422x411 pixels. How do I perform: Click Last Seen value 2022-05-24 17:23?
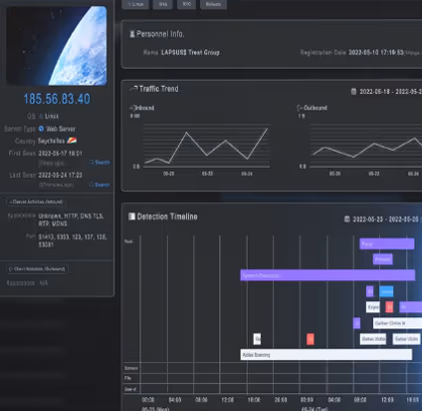(x=60, y=175)
